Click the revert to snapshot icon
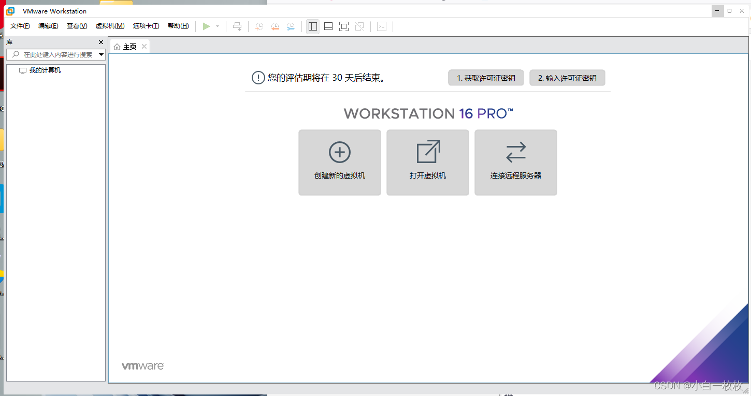 coord(275,26)
